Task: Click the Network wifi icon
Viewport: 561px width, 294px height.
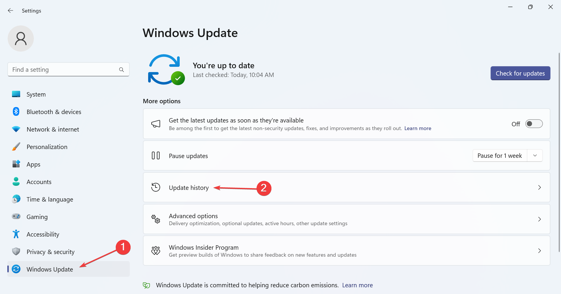Action: 16,129
